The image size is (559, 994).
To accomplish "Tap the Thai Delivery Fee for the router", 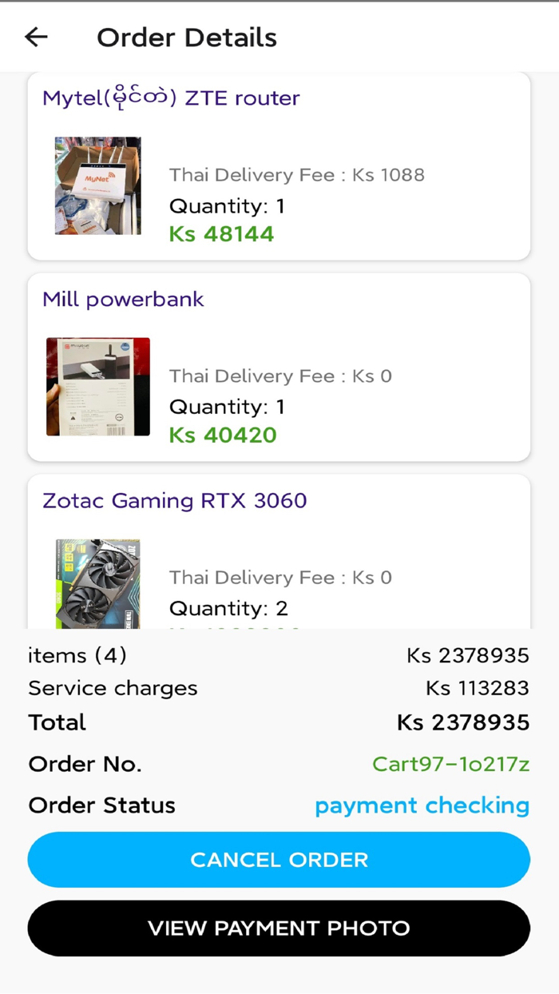I will [297, 174].
